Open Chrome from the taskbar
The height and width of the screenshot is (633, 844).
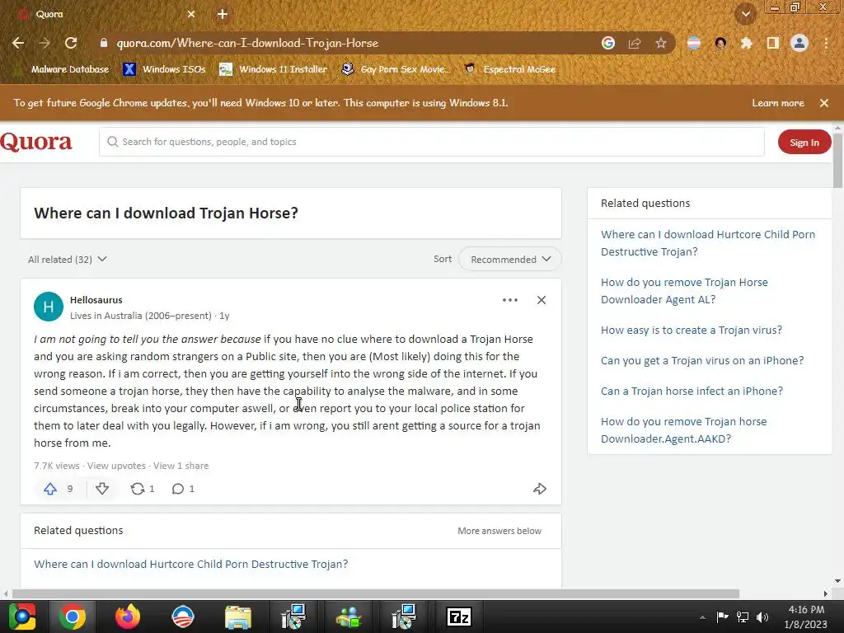tap(73, 617)
